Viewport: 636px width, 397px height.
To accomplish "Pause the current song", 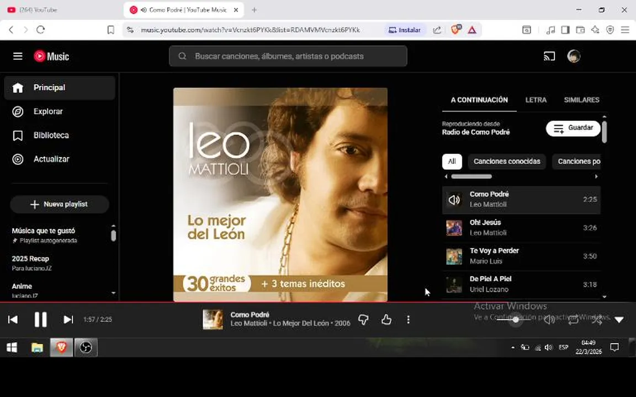I will click(40, 320).
